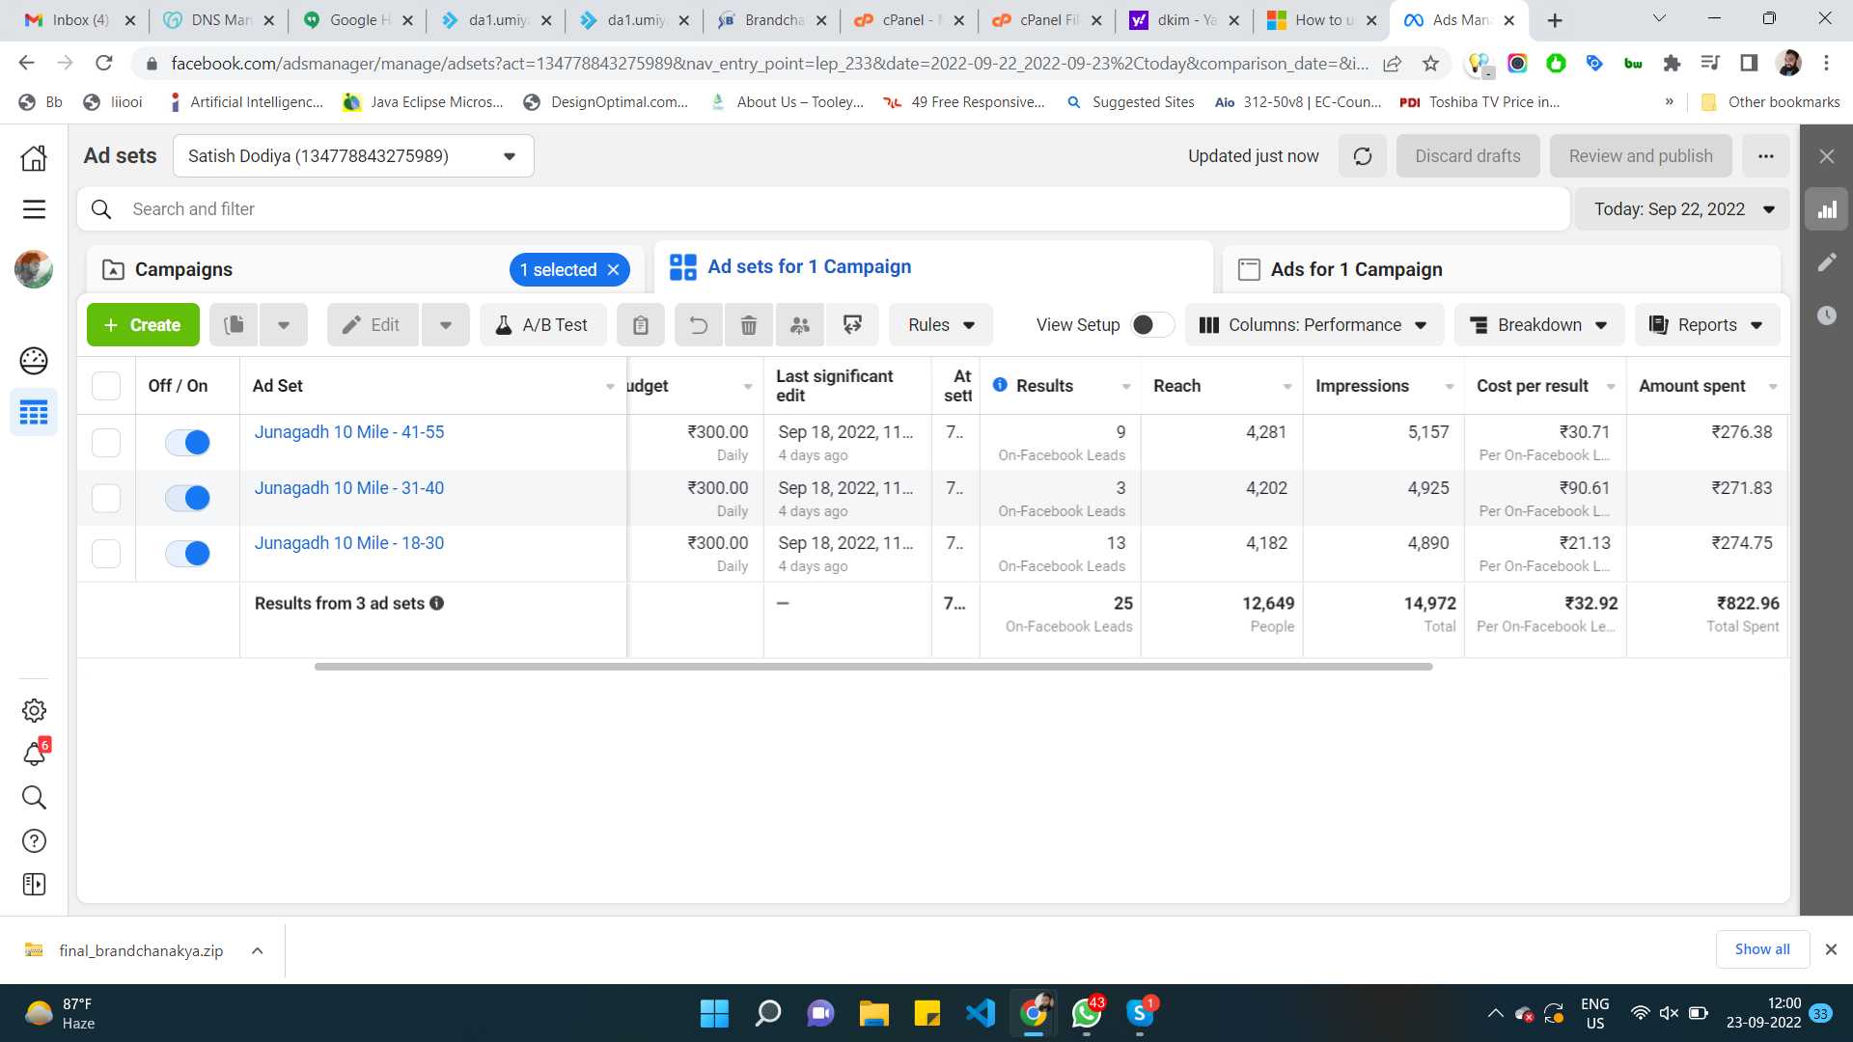
Task: Turn off Junagadh 10 Mile - 18-30 ad set
Action: (x=187, y=554)
